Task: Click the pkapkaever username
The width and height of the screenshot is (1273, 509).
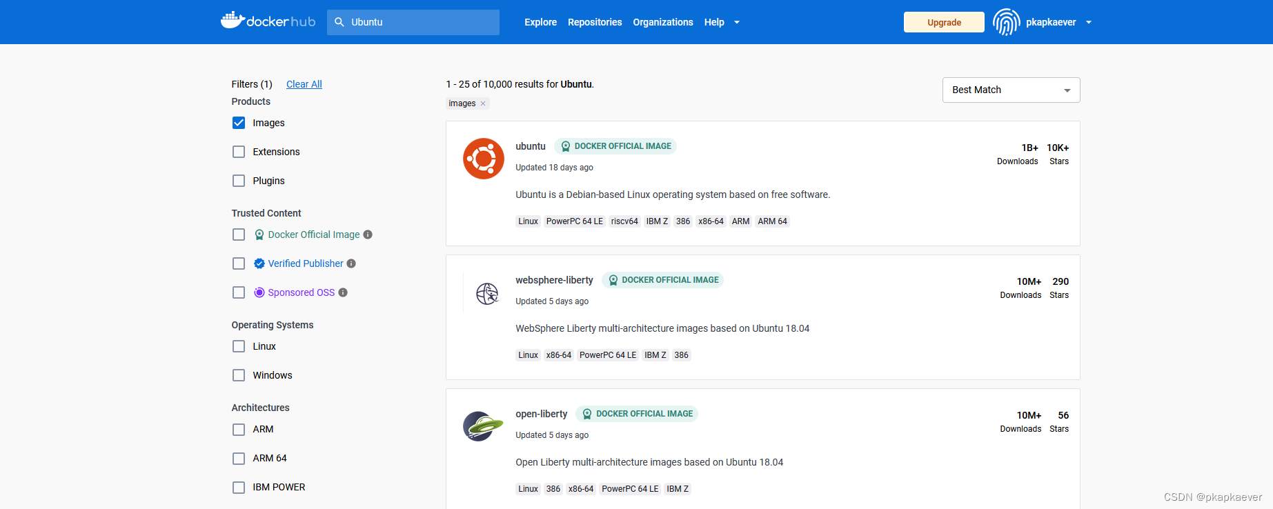Action: [1051, 22]
